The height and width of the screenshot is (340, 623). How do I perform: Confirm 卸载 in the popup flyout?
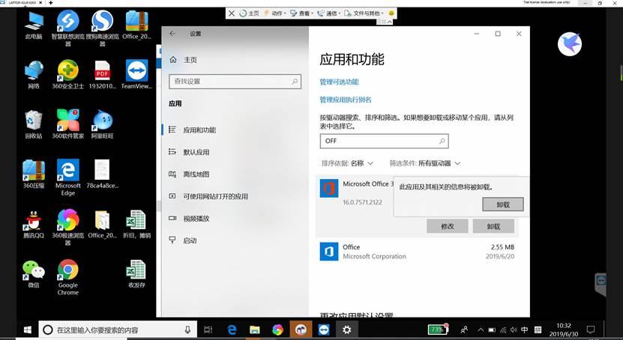pos(502,204)
